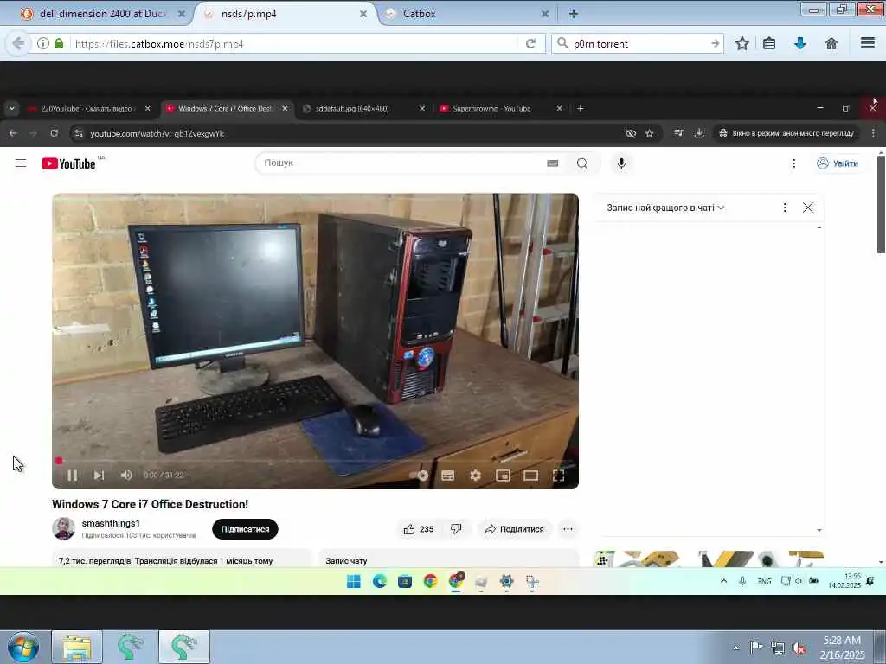This screenshot has height=664, width=886.
Task: Like the video with 235 likes
Action: (419, 529)
